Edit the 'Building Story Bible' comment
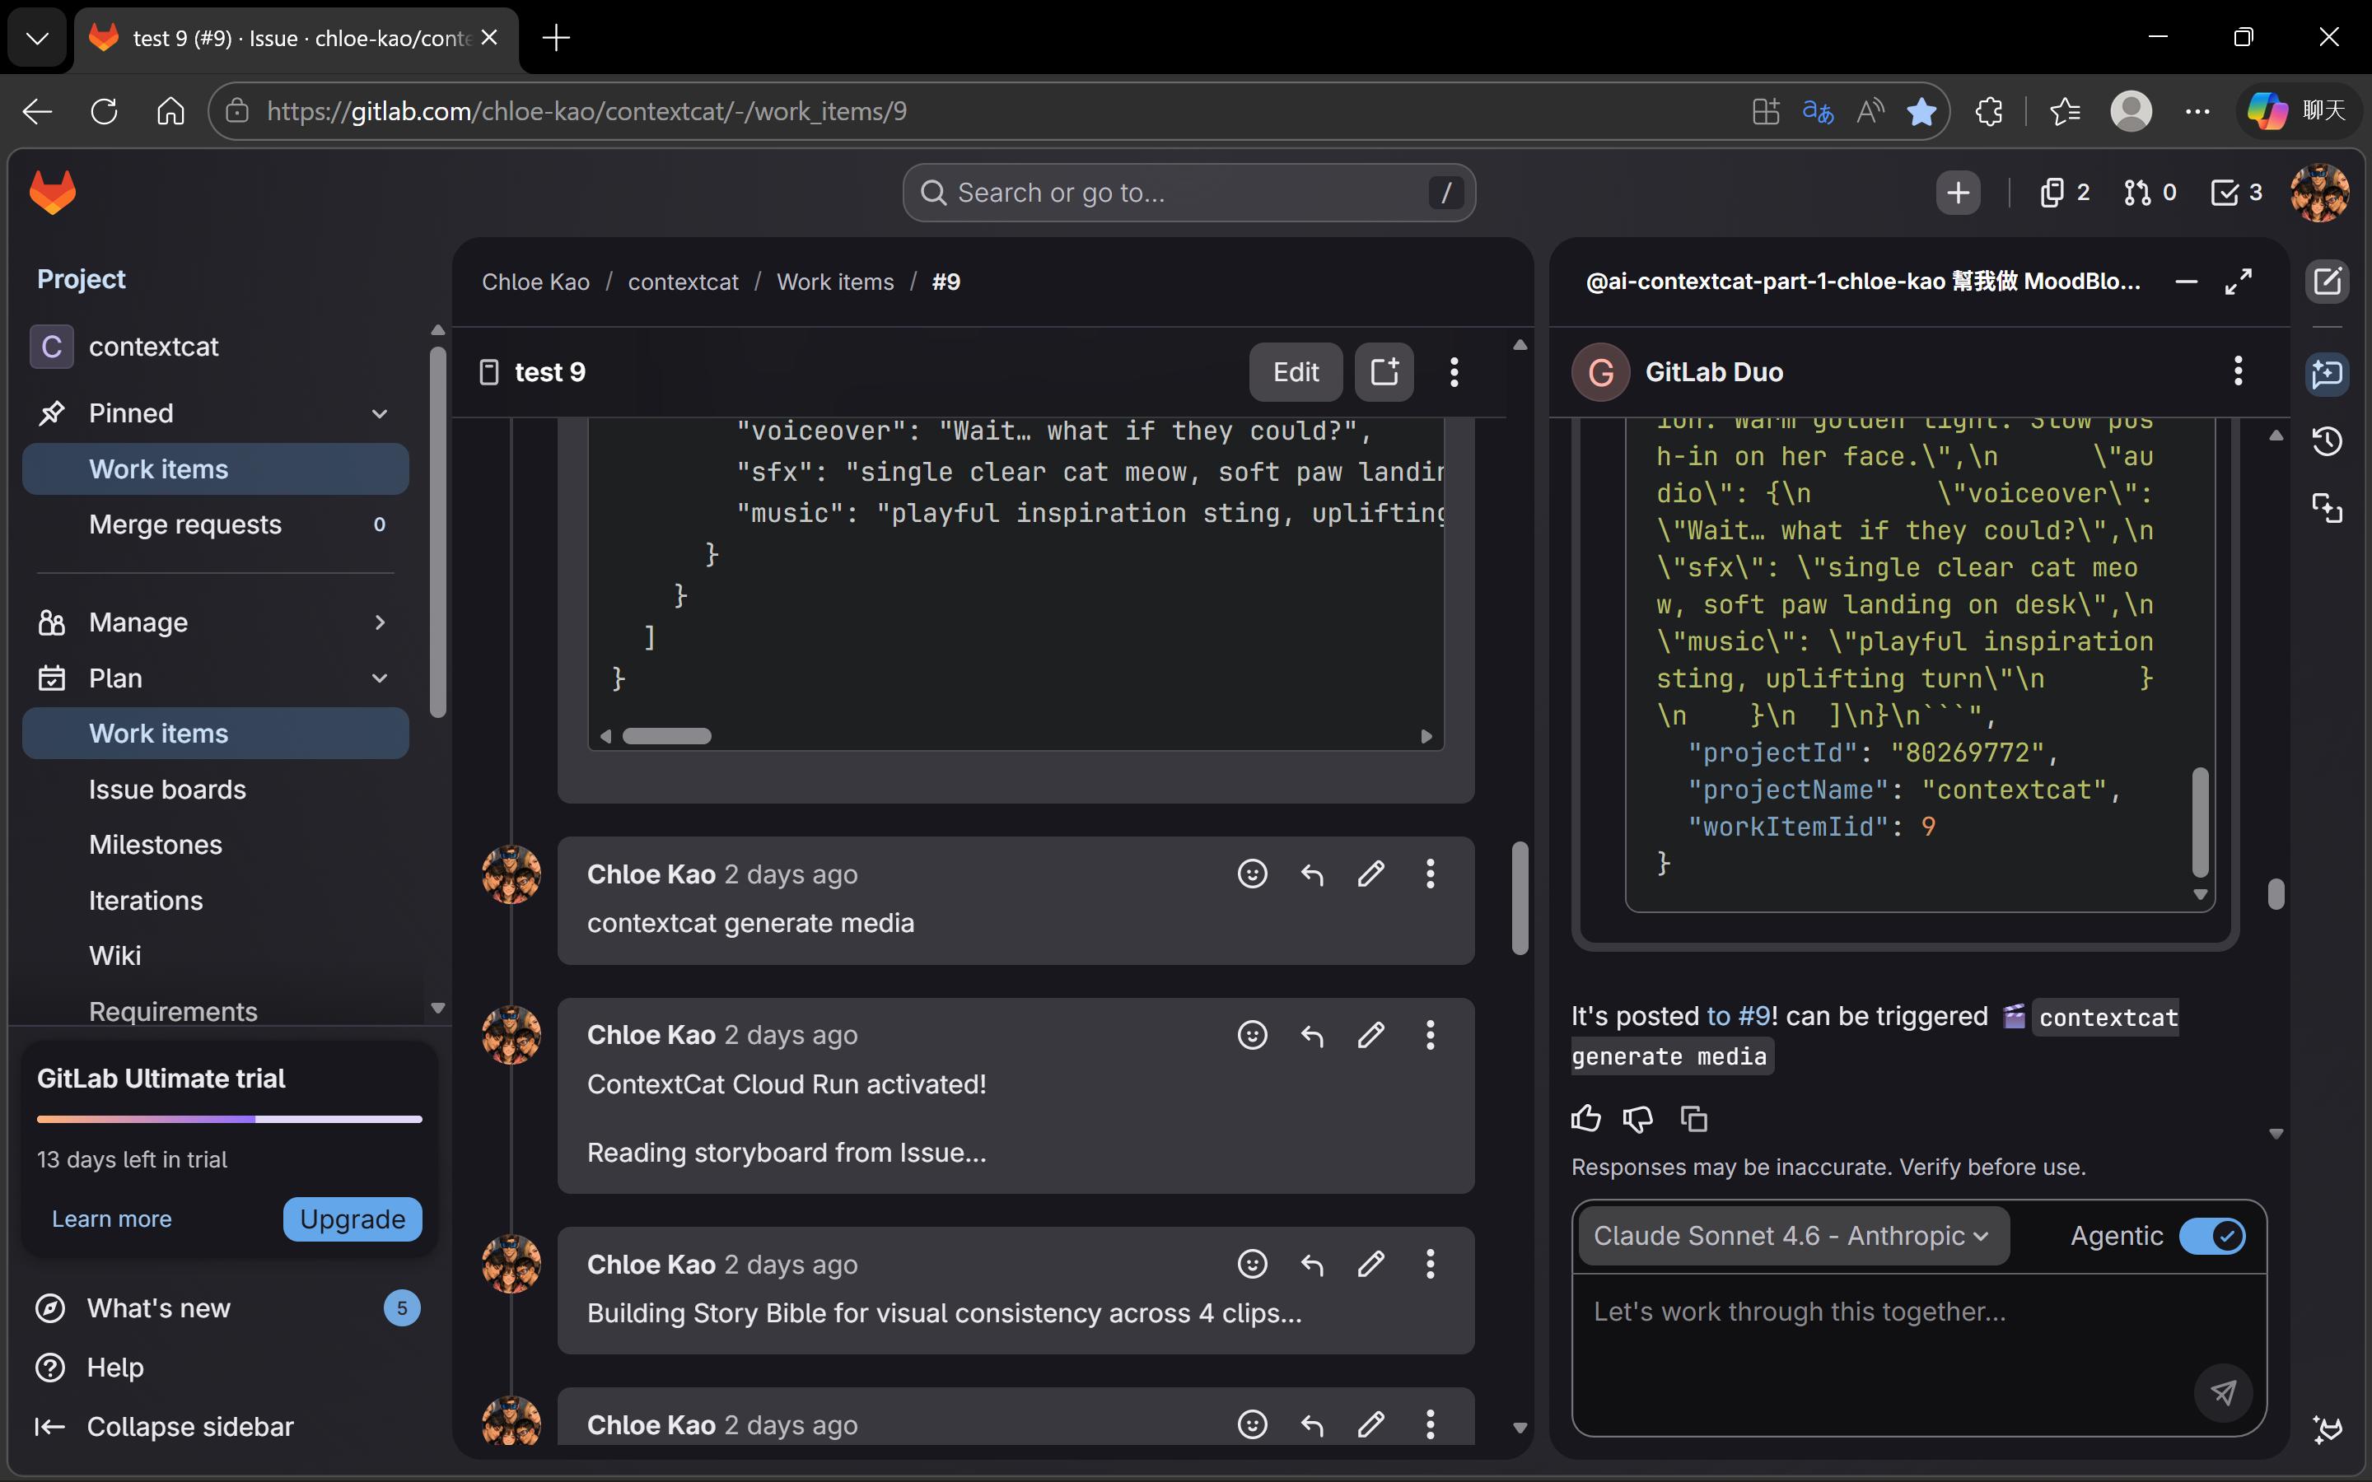This screenshot has width=2372, height=1482. (x=1371, y=1265)
